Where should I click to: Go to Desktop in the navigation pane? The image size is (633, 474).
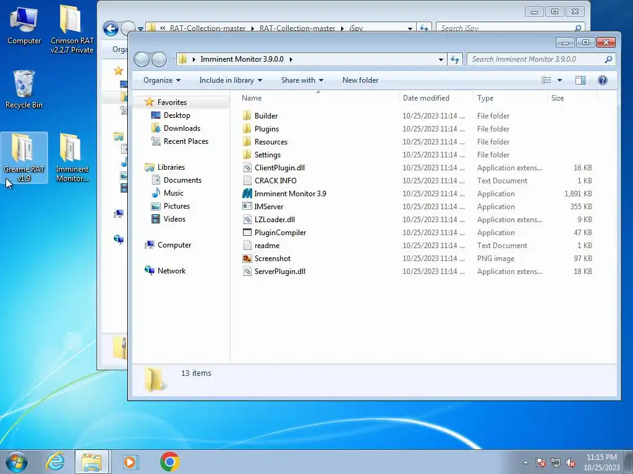[176, 115]
